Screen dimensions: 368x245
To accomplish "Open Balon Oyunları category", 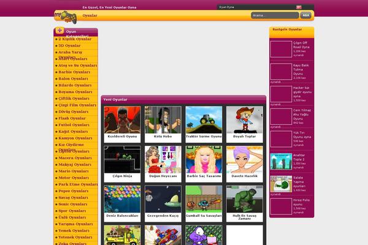I will 73,78.
